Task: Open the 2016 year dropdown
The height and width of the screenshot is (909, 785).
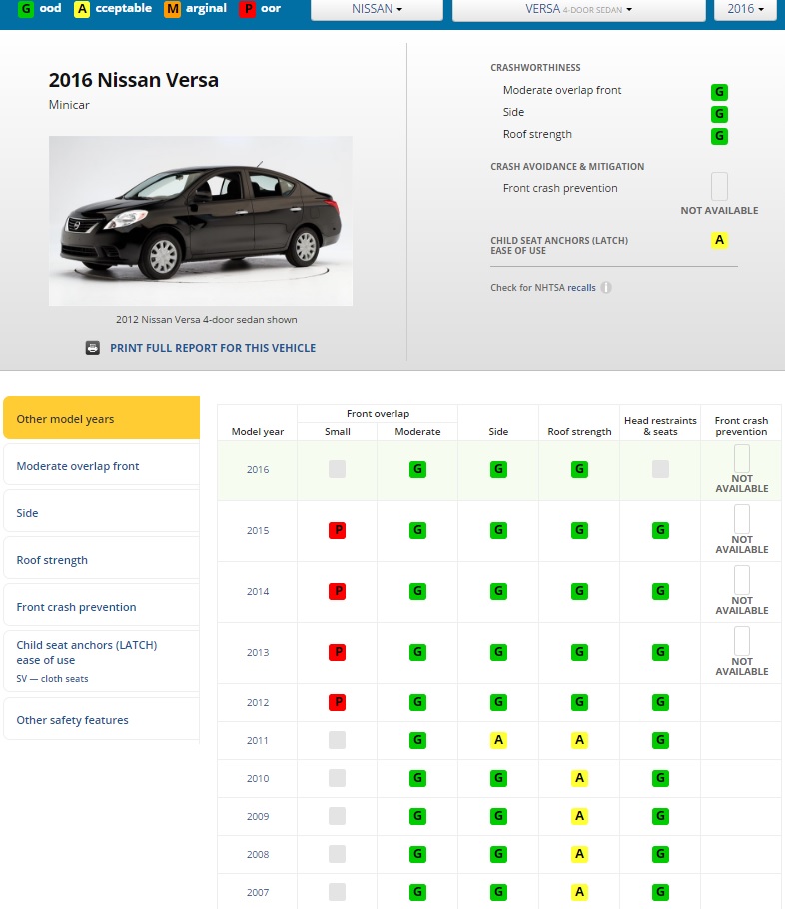Action: [745, 9]
